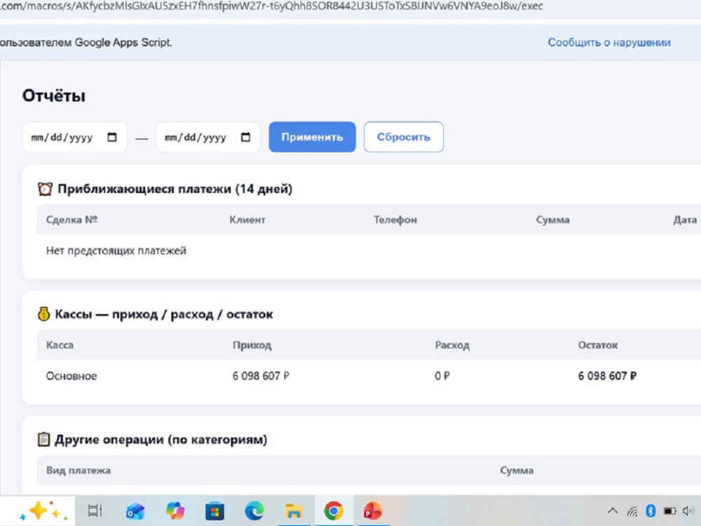Select the Клиент column header
The image size is (701, 526).
(x=247, y=220)
